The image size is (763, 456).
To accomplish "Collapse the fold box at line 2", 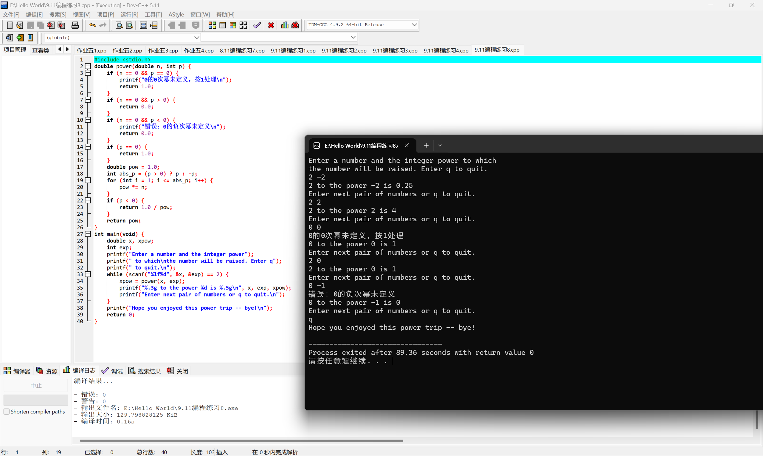I will click(x=88, y=67).
